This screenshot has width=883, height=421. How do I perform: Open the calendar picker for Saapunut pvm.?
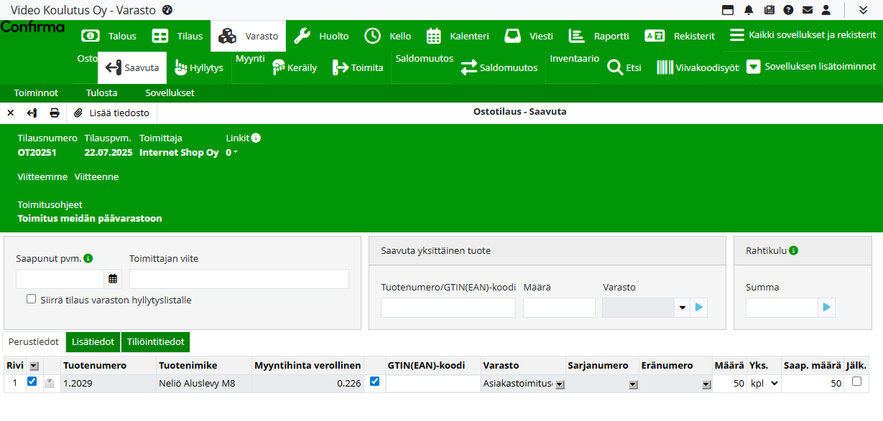tap(113, 279)
